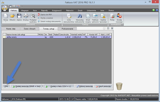Screen dimensions: 160x102
Task: Save the document with Zapisz
Action: coord(19,17)
